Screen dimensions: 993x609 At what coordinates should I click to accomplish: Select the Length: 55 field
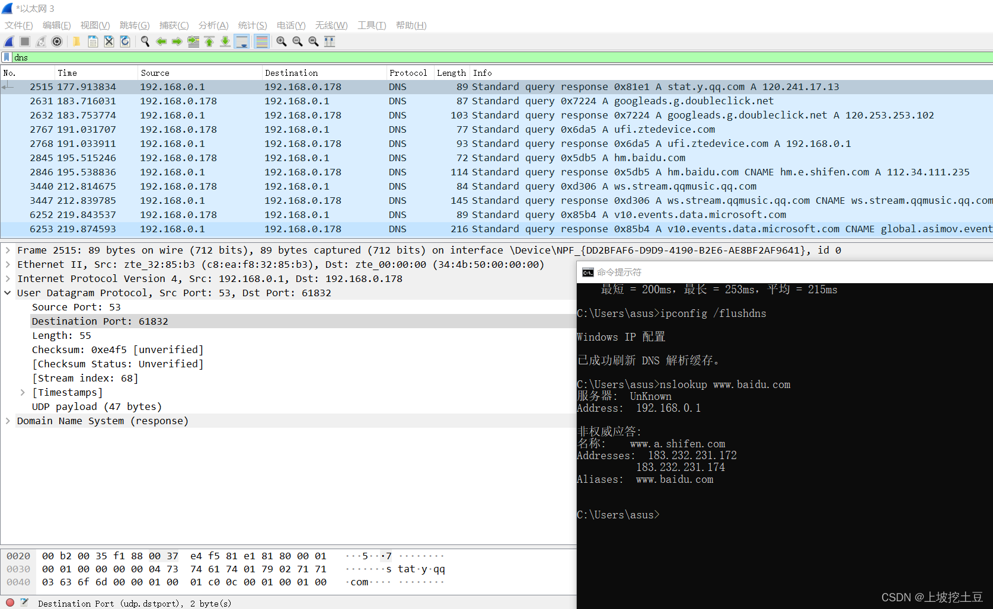[62, 335]
